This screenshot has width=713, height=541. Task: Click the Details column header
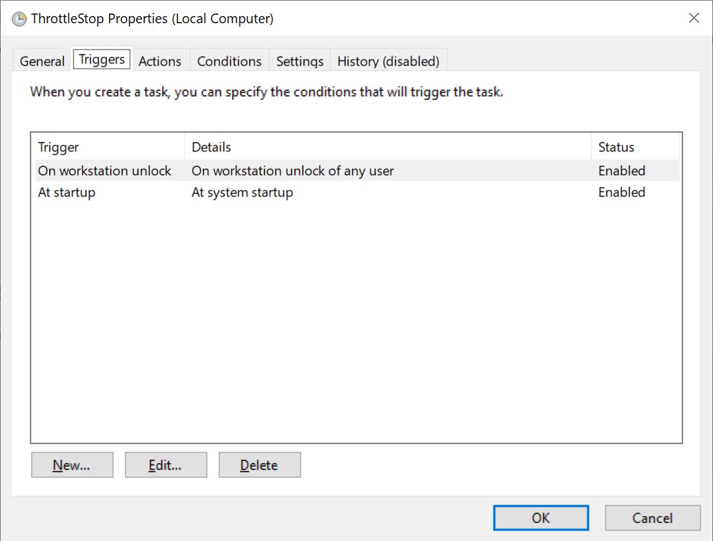point(388,147)
